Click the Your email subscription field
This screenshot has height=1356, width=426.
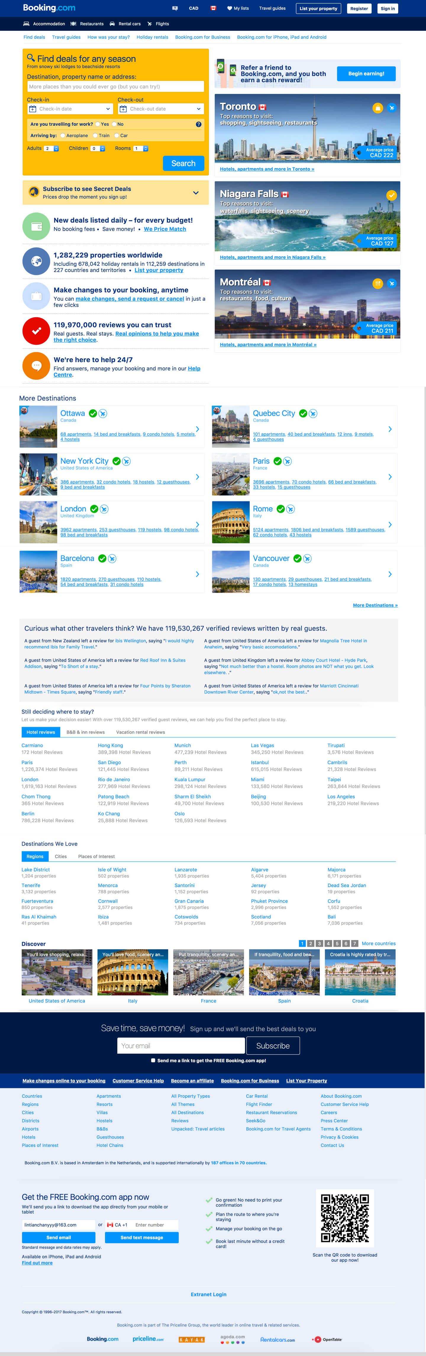pyautogui.click(x=181, y=1046)
